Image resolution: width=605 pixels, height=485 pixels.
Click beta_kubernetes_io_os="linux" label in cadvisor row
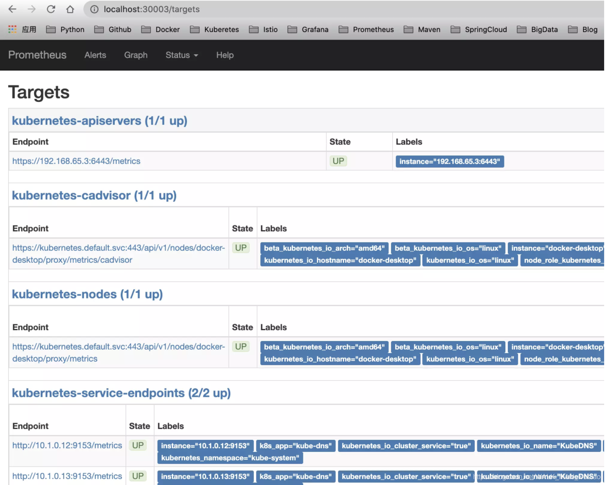[x=448, y=249]
